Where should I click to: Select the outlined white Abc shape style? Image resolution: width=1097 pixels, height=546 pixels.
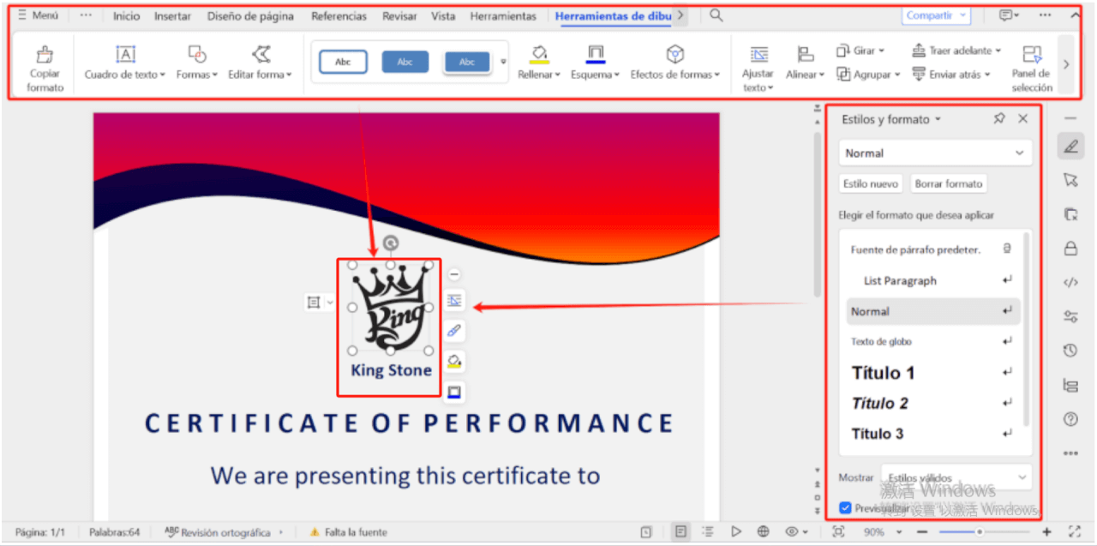pyautogui.click(x=343, y=62)
